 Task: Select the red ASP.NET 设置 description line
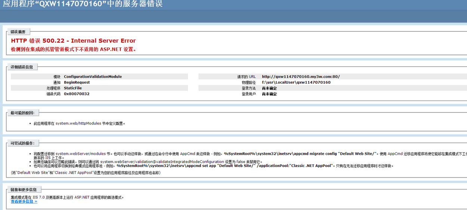[x=74, y=49]
